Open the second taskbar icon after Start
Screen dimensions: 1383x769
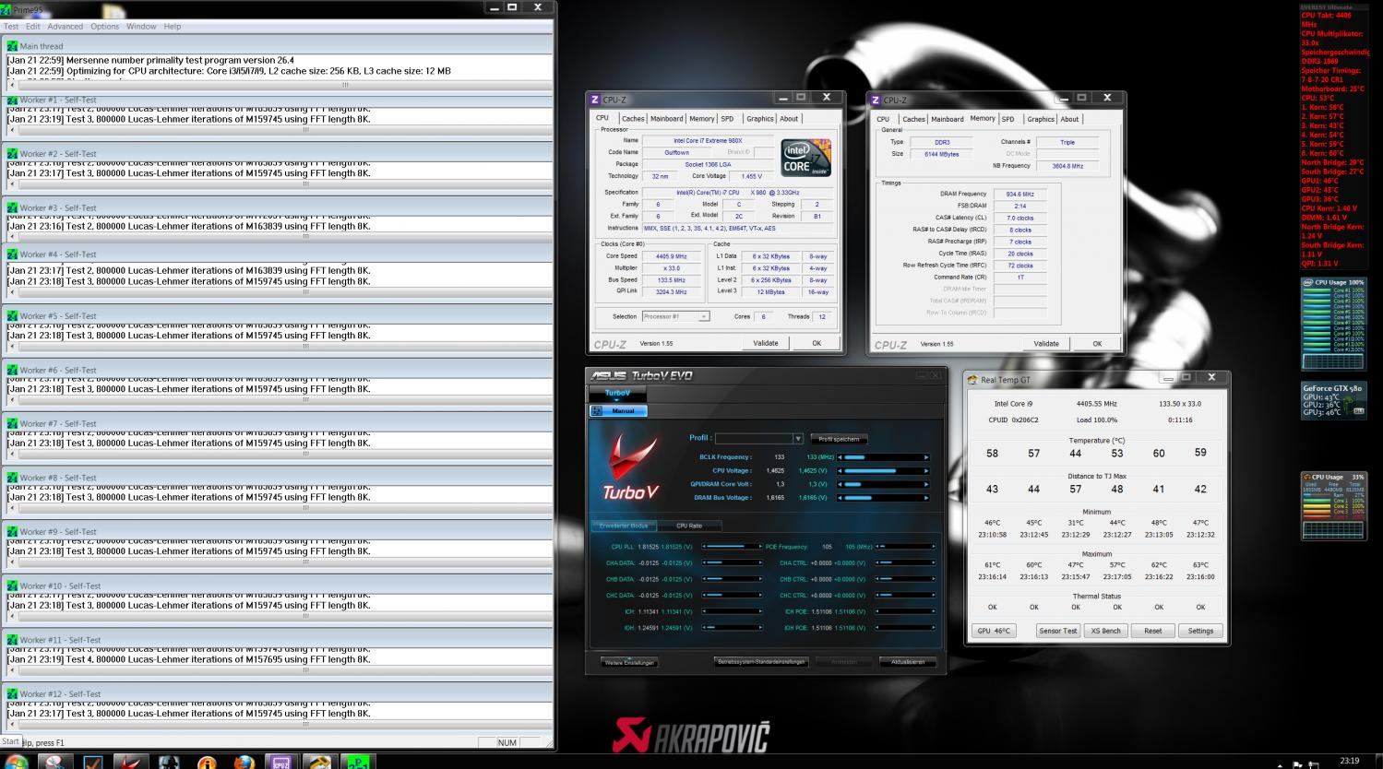[x=54, y=763]
